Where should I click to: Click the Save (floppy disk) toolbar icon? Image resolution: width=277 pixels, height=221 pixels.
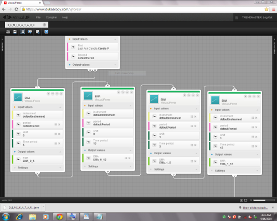pyautogui.click(x=15, y=31)
